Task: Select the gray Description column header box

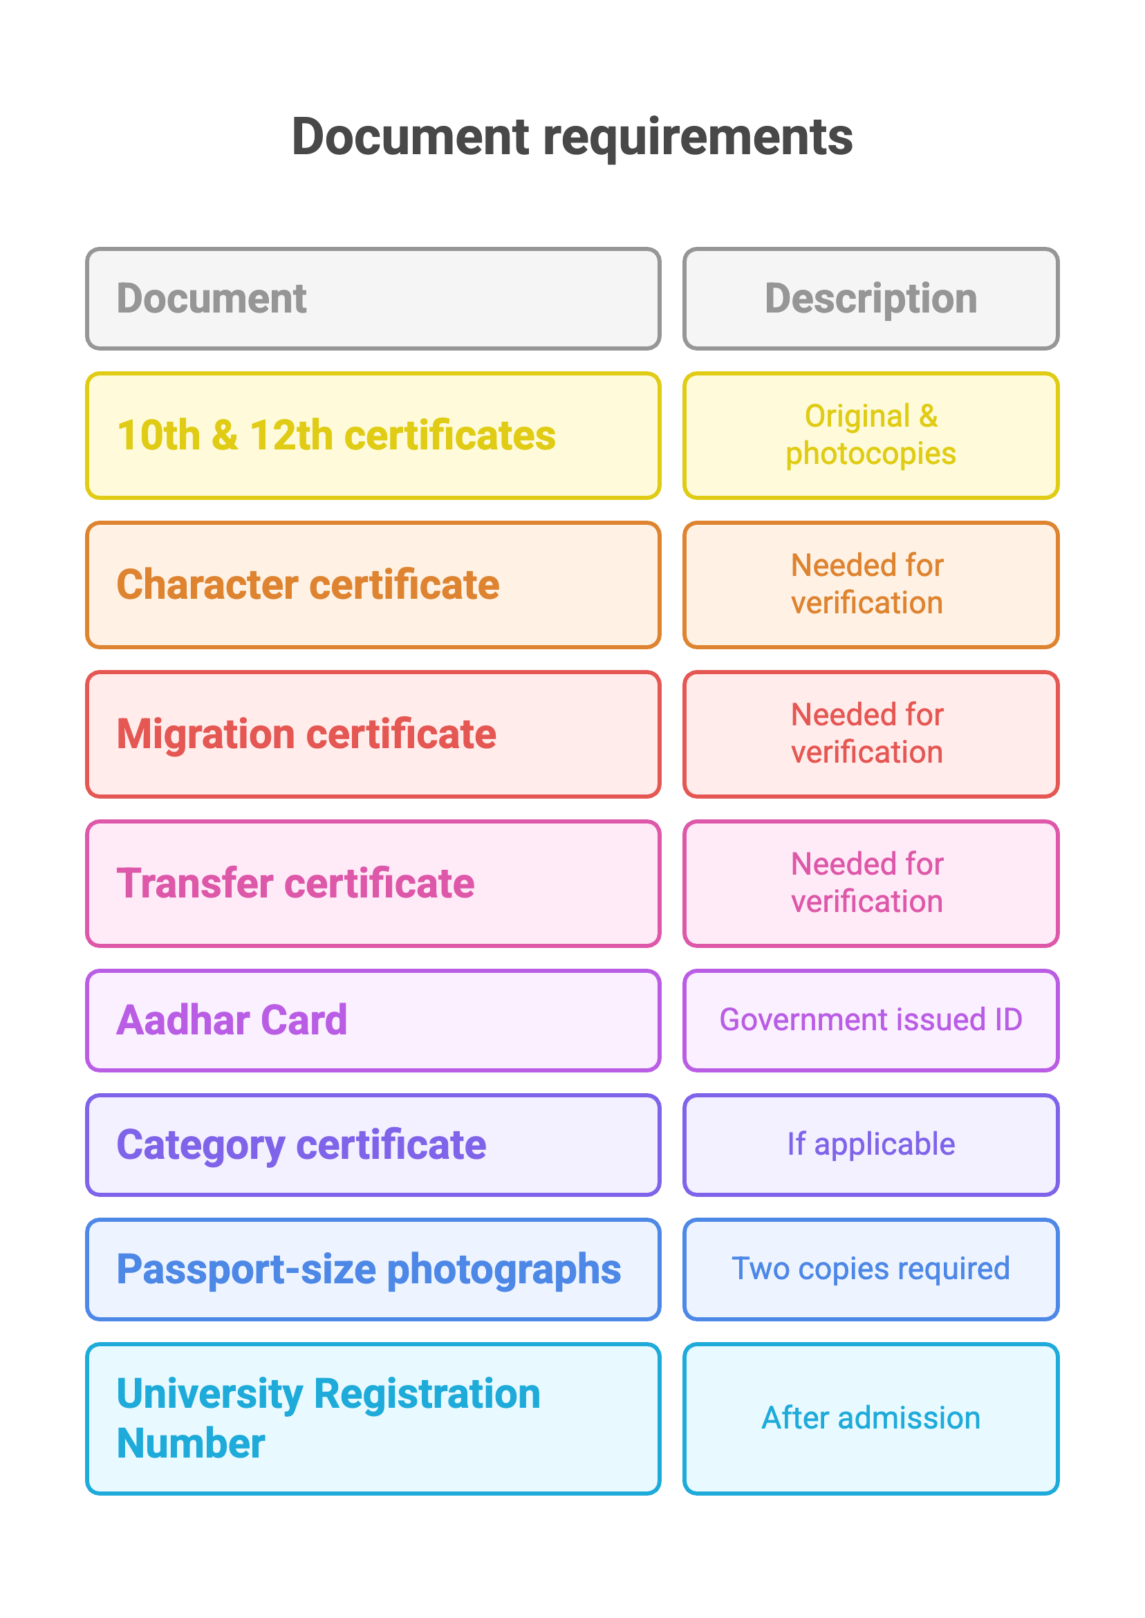Action: pyautogui.click(x=870, y=298)
